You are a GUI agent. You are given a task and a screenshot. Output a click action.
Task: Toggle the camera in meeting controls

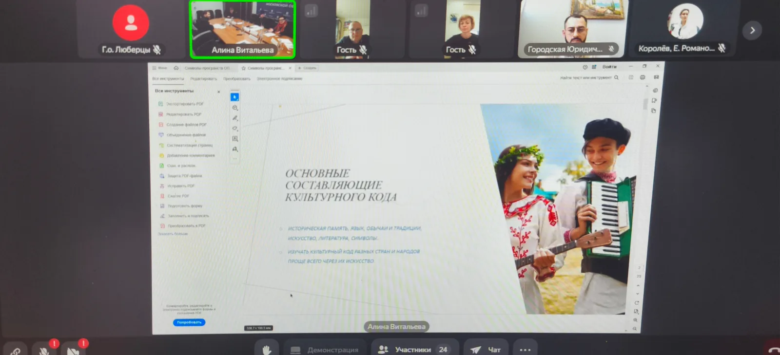pyautogui.click(x=73, y=350)
